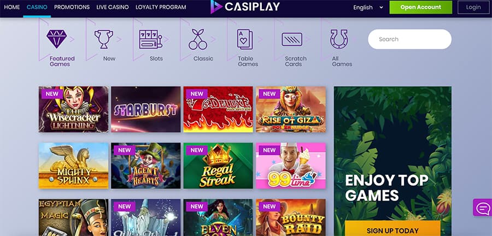Select the Table Games cards icon

tap(245, 39)
